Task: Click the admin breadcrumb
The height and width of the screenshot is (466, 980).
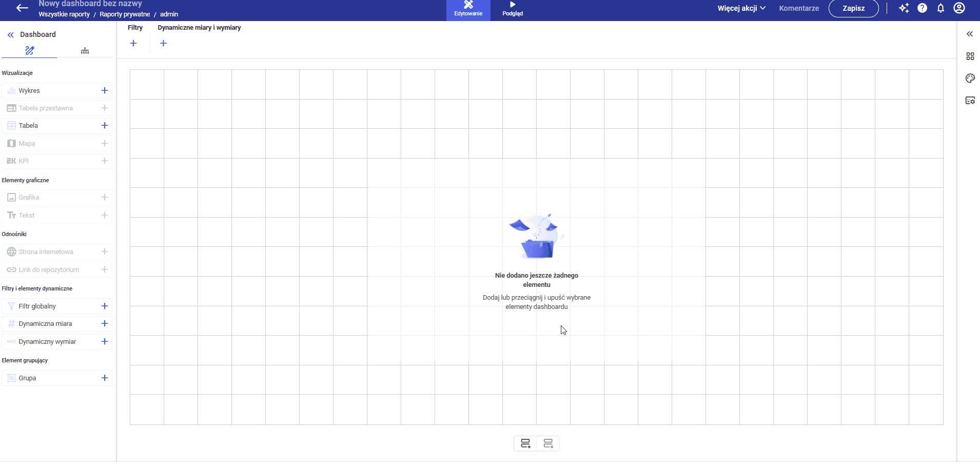Action: [169, 14]
